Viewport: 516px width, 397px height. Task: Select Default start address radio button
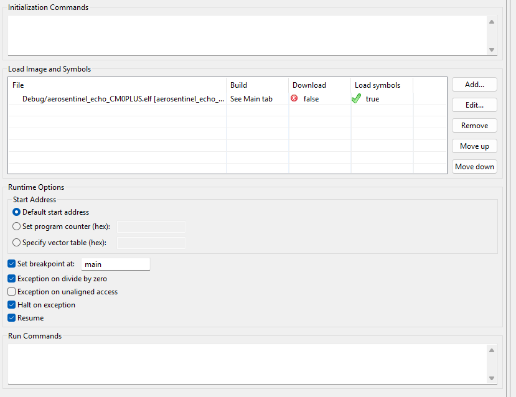(16, 212)
